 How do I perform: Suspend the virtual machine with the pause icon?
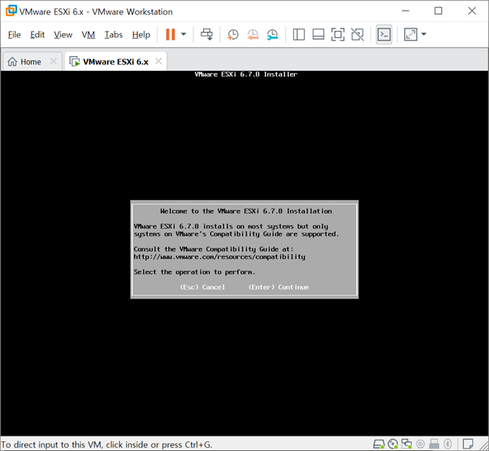(171, 34)
